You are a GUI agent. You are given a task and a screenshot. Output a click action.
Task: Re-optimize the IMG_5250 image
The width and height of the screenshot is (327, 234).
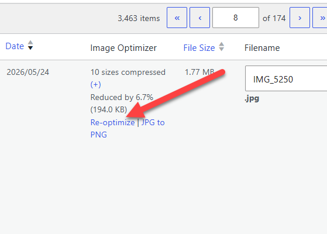113,122
